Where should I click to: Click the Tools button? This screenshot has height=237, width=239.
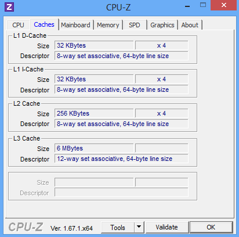coord(118,227)
